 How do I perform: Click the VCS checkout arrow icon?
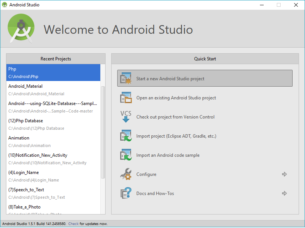(126, 117)
